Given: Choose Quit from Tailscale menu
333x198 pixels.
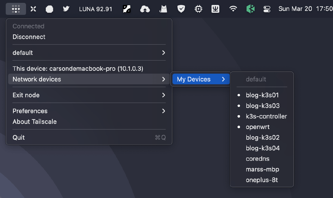Looking at the screenshot, I should point(19,137).
